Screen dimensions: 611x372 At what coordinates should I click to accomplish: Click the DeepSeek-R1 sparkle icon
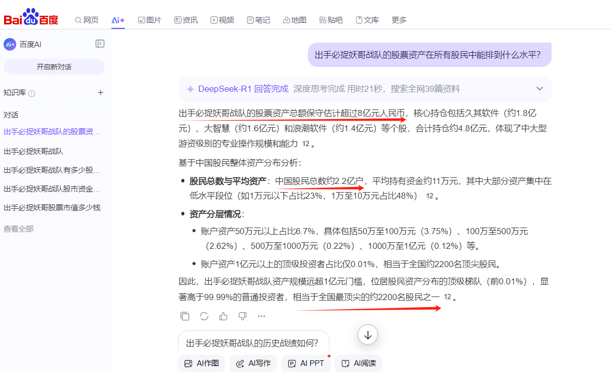[190, 89]
